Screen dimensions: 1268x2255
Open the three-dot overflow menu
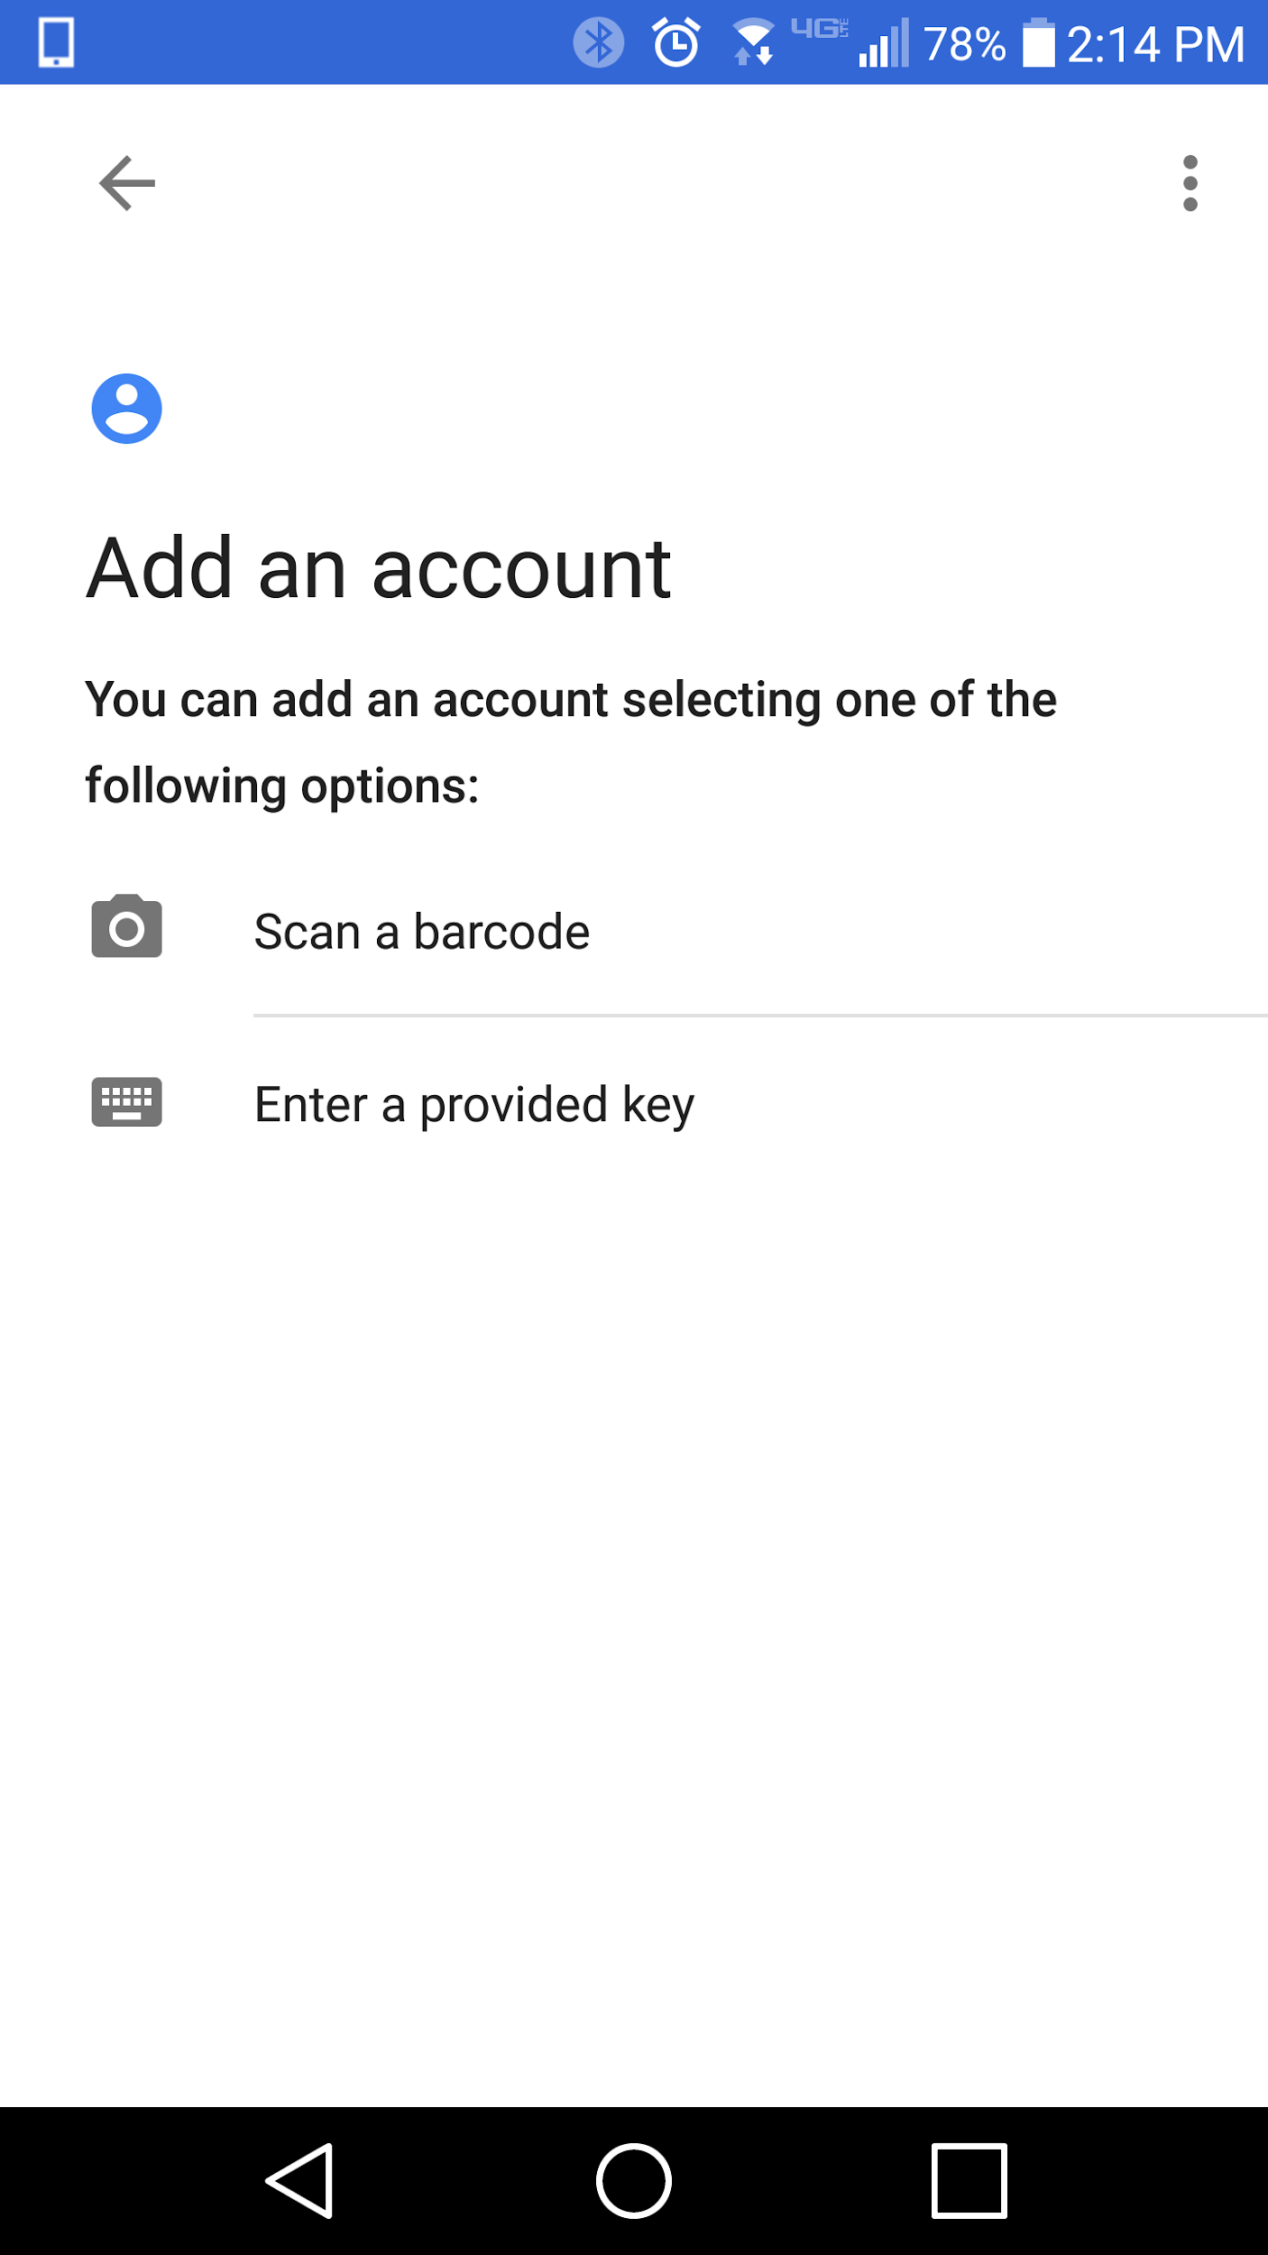pos(1190,183)
